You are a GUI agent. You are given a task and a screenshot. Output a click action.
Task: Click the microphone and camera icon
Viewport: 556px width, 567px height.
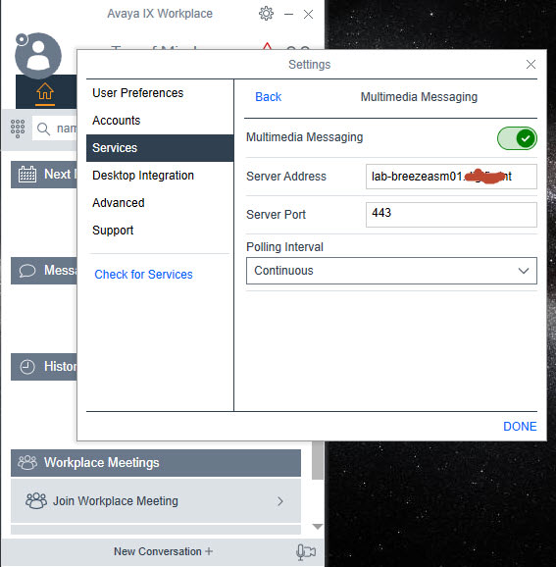tap(306, 552)
